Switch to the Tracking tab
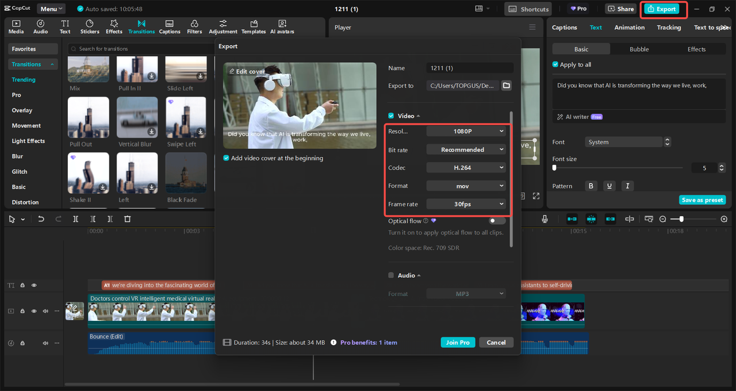Screen dimensions: 736x391 (669, 27)
